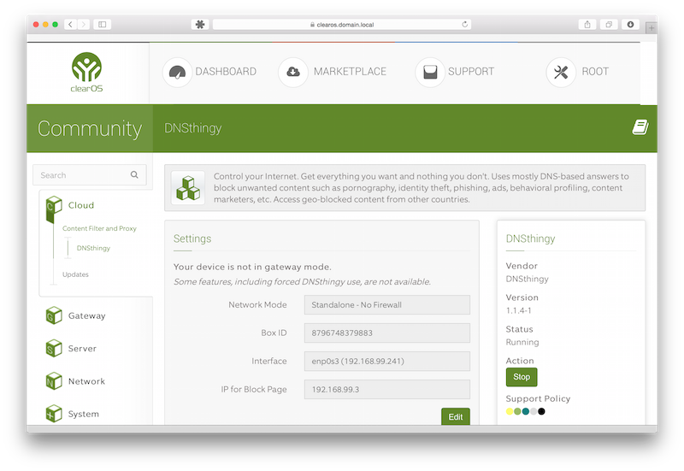Expand the Server sidebar category
Screen dimensions: 684x471
click(82, 349)
